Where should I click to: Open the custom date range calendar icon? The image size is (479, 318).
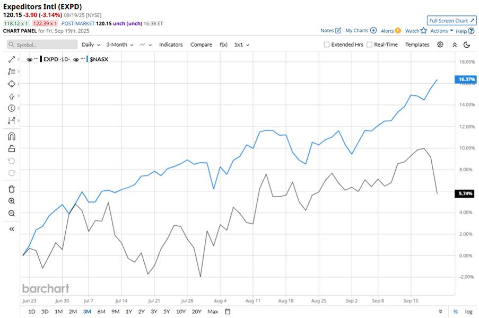point(228,311)
